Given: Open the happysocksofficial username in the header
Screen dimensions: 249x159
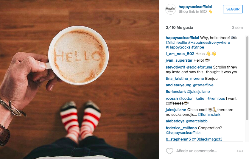Looking at the screenshot, I should point(195,7).
